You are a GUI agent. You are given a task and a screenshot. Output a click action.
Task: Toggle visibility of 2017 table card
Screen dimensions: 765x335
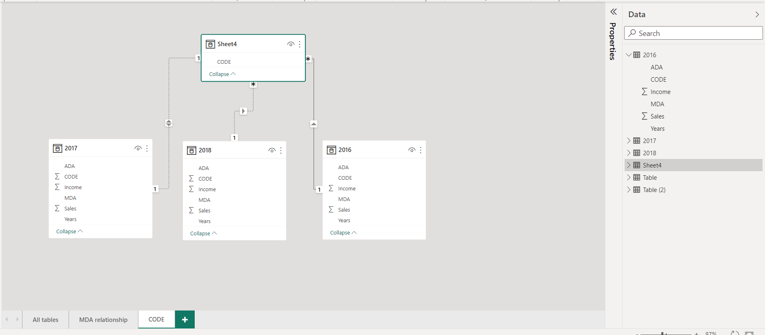[138, 148]
